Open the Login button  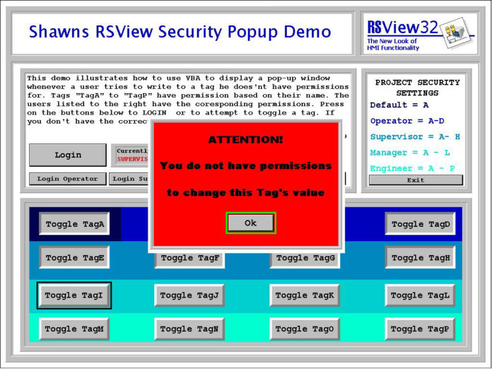pos(68,155)
